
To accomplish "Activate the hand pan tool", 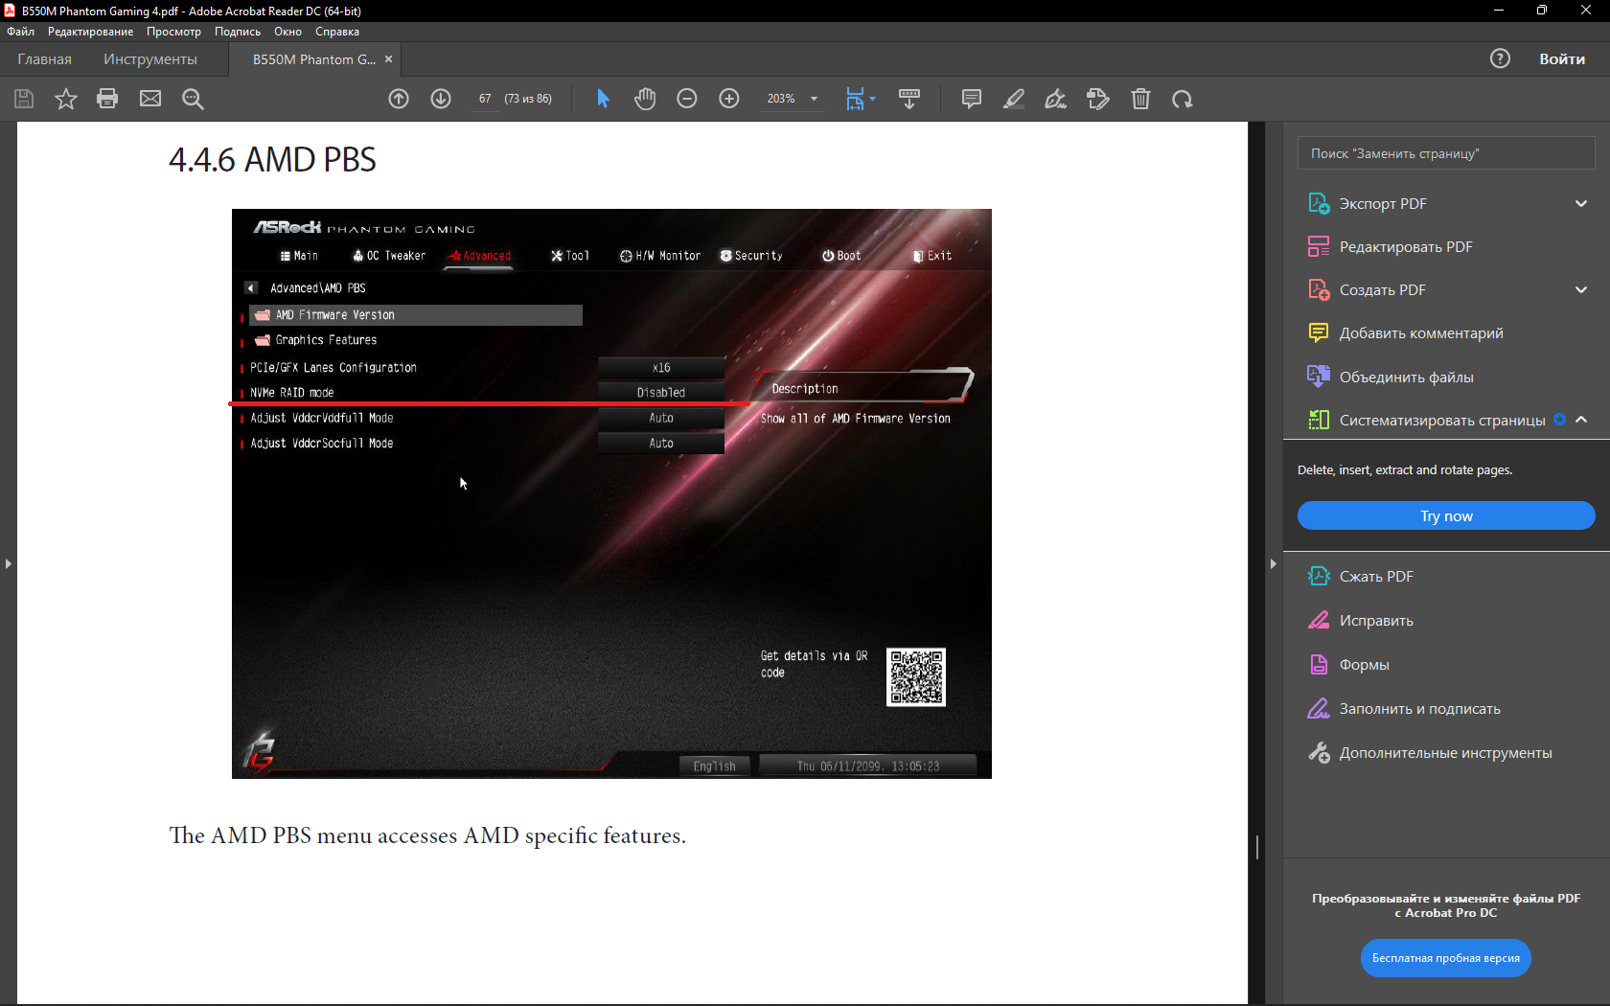I will [x=645, y=99].
